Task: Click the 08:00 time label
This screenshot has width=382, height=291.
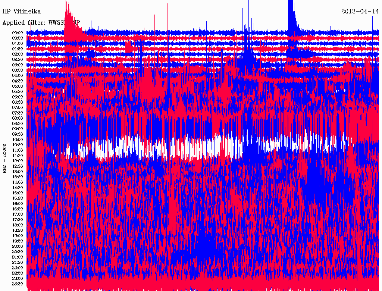Action: pos(18,118)
